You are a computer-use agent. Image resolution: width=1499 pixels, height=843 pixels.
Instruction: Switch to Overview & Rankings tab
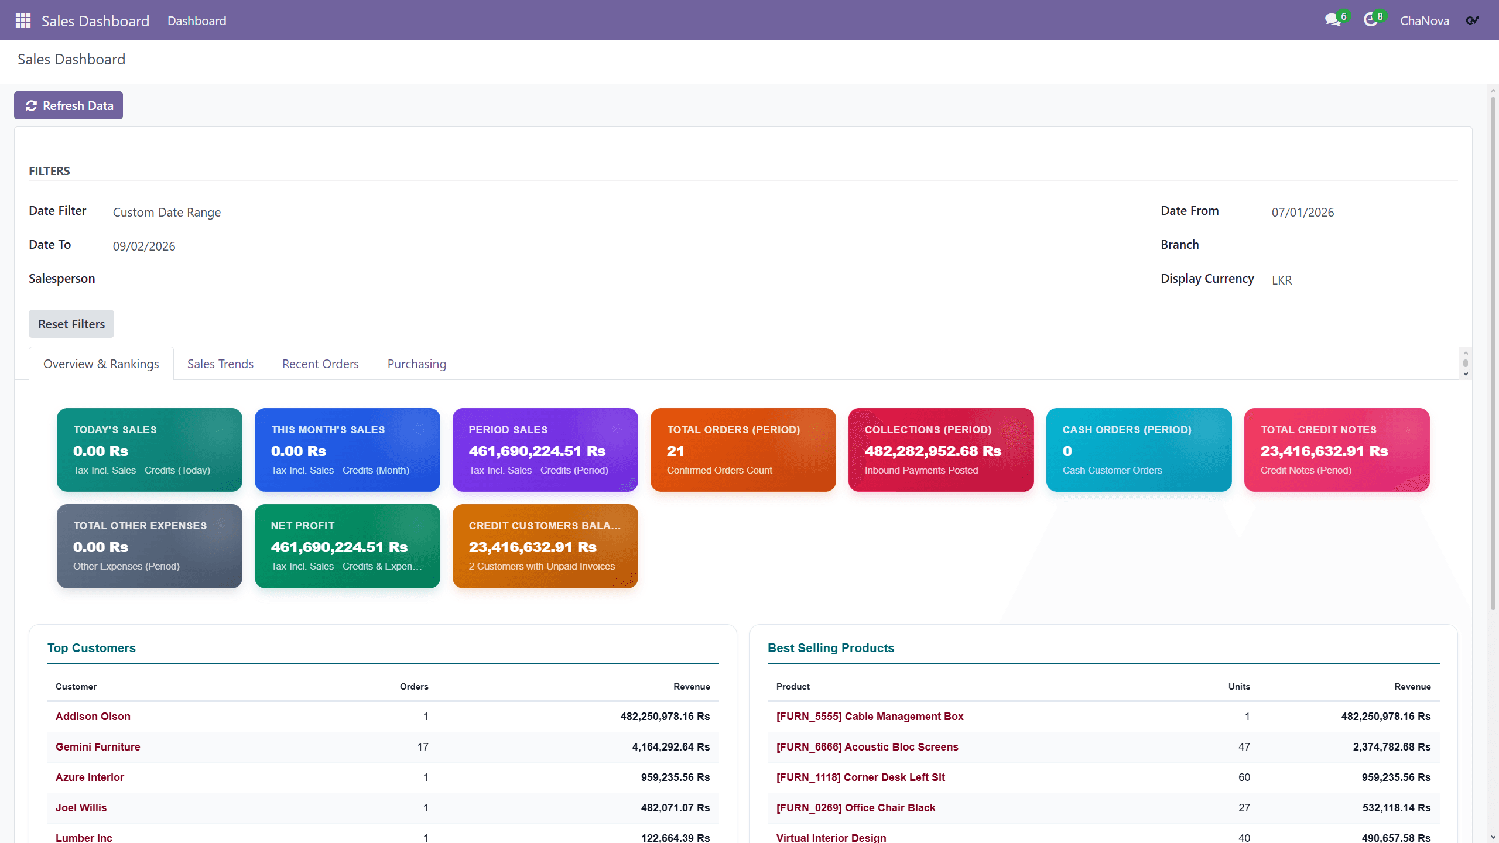pos(101,364)
